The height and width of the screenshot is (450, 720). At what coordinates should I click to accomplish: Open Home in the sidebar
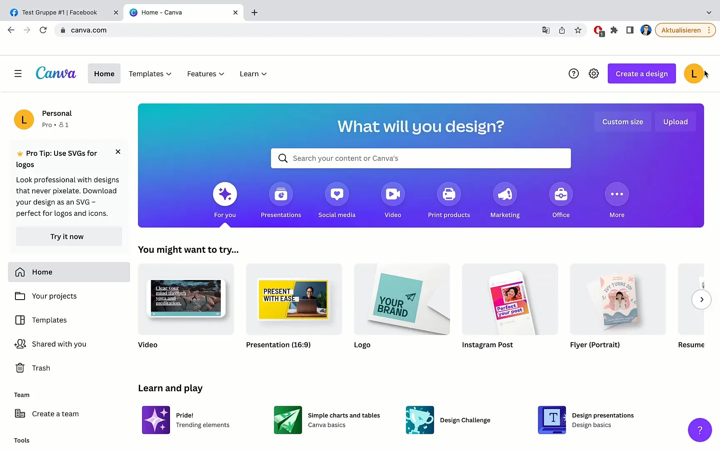point(69,272)
